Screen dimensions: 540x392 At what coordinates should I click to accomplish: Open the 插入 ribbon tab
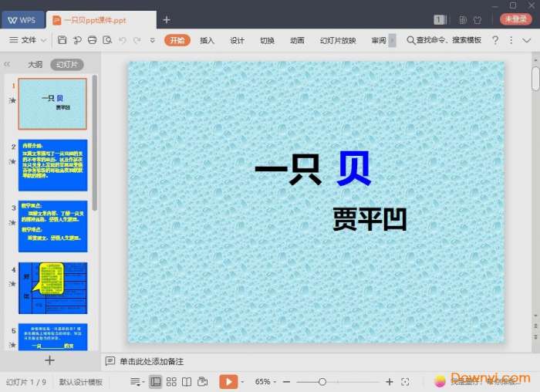click(x=207, y=40)
